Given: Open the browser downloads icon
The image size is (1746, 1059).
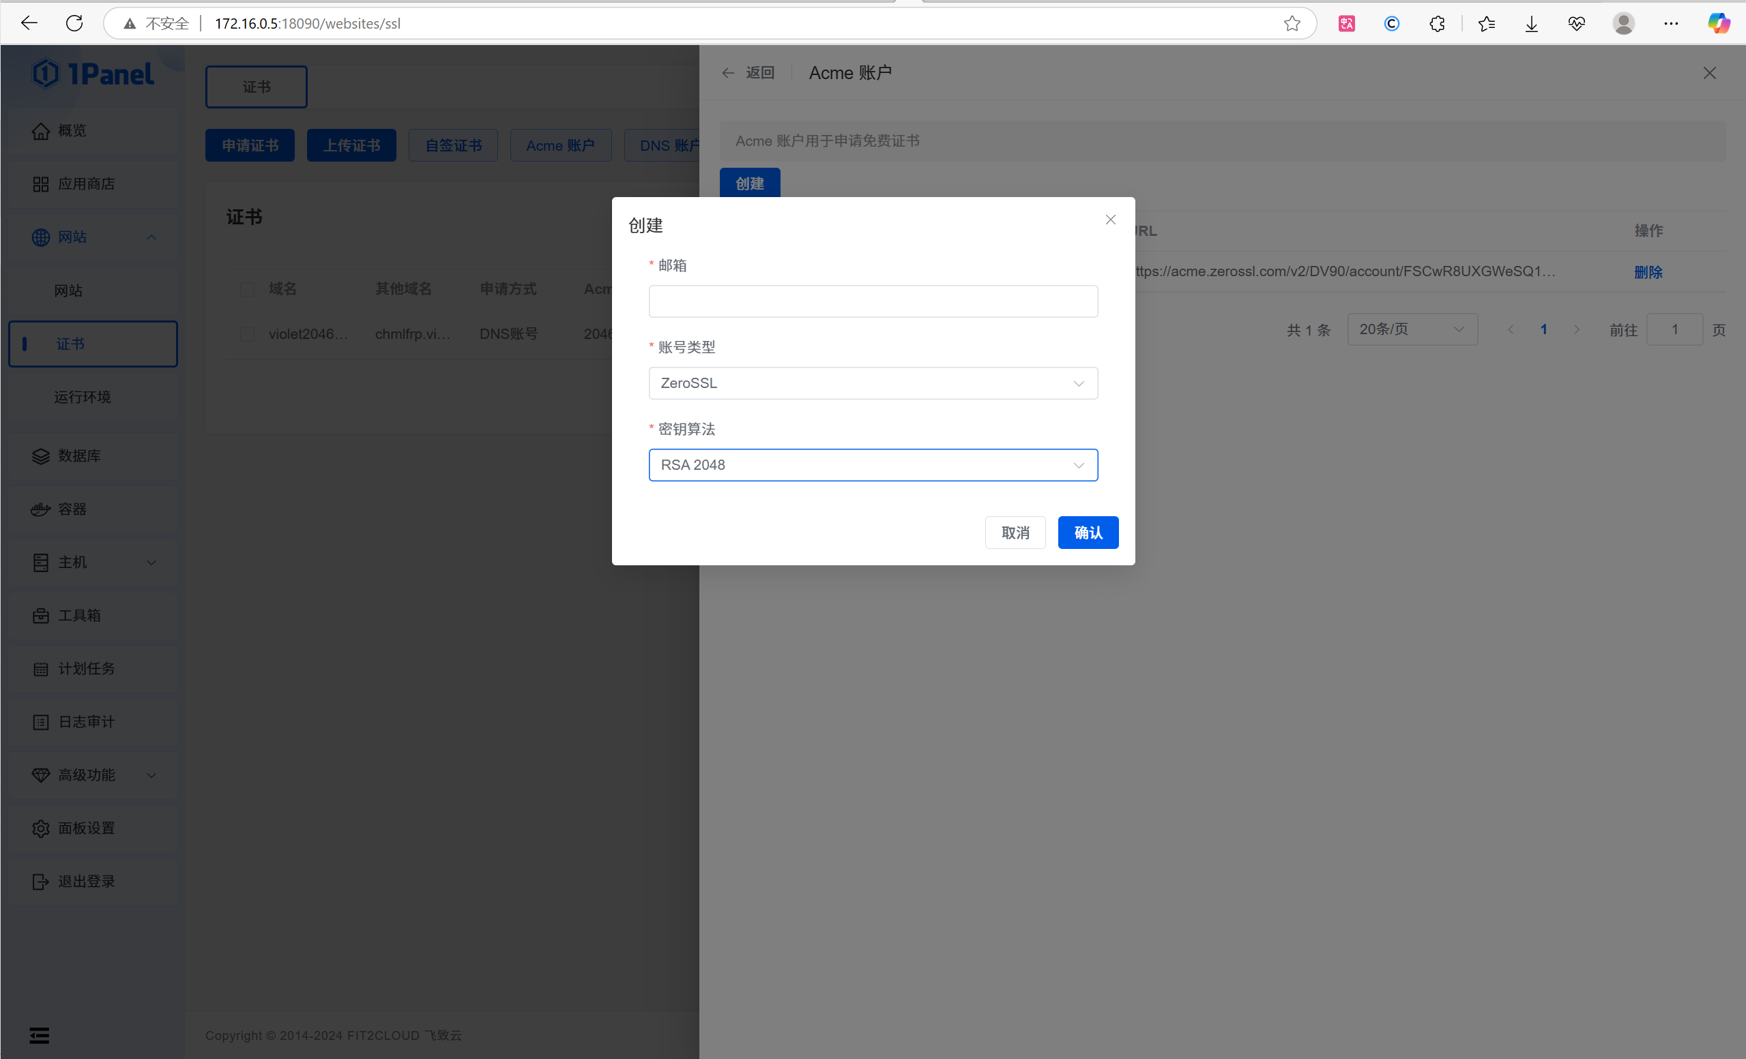Looking at the screenshot, I should pyautogui.click(x=1531, y=23).
